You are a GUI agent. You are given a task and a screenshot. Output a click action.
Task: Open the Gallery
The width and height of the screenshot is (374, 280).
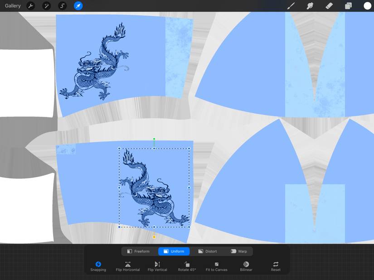click(13, 6)
